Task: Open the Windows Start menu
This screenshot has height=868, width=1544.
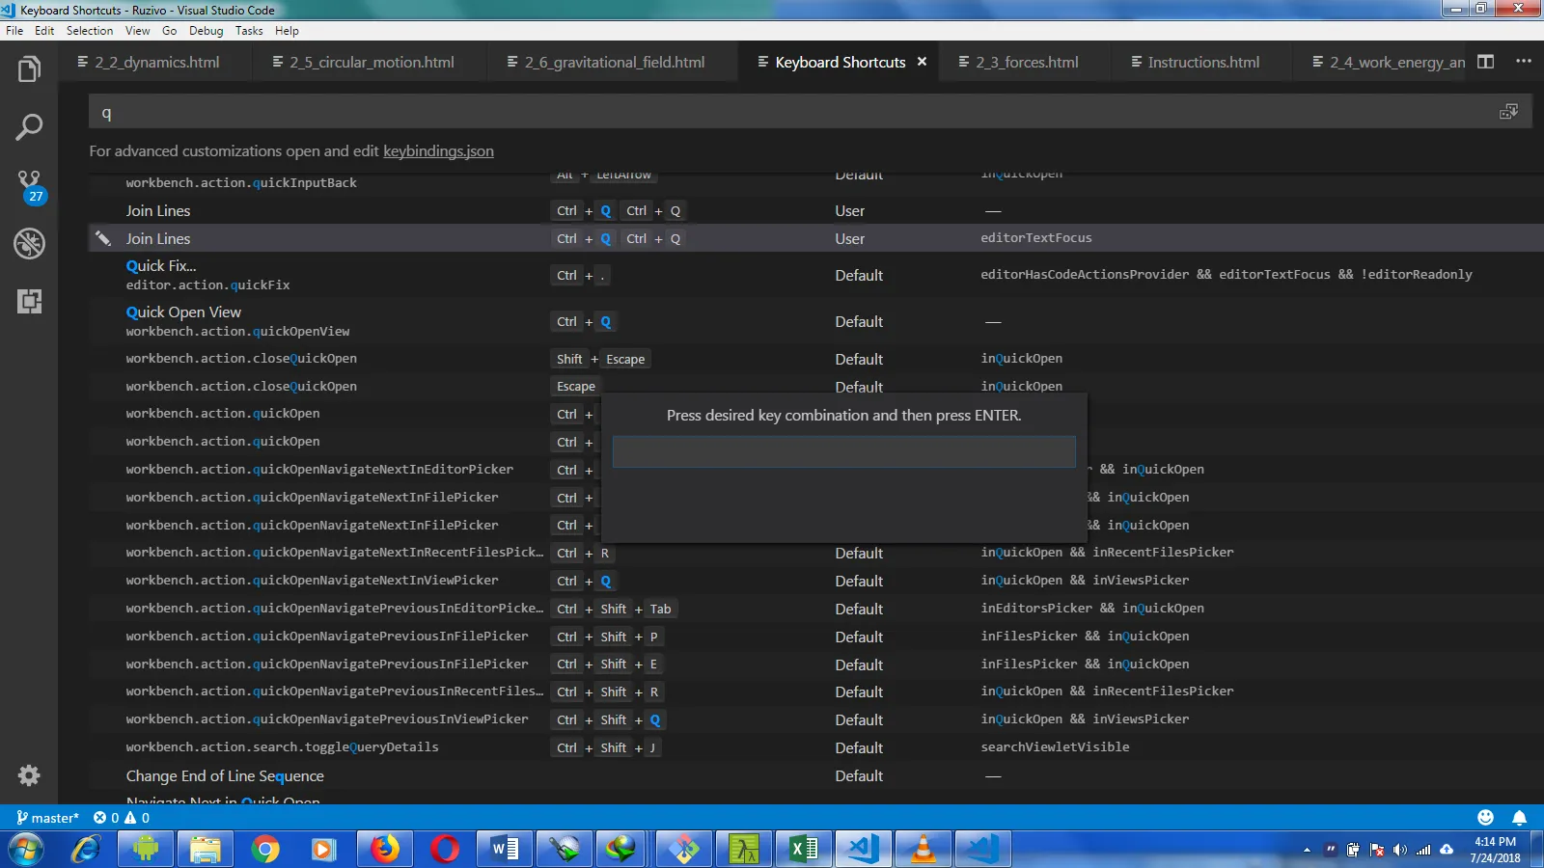Action: (26, 850)
